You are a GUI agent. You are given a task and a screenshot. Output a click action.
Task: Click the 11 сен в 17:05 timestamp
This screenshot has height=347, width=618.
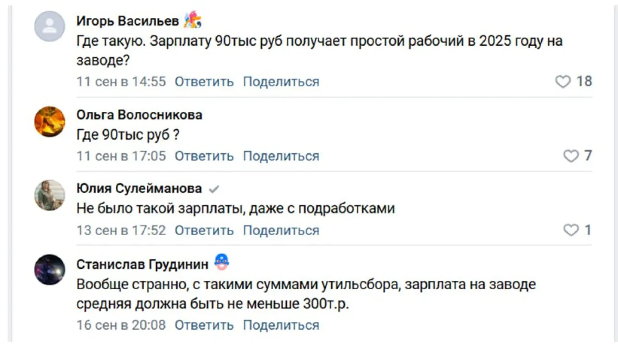point(121,156)
